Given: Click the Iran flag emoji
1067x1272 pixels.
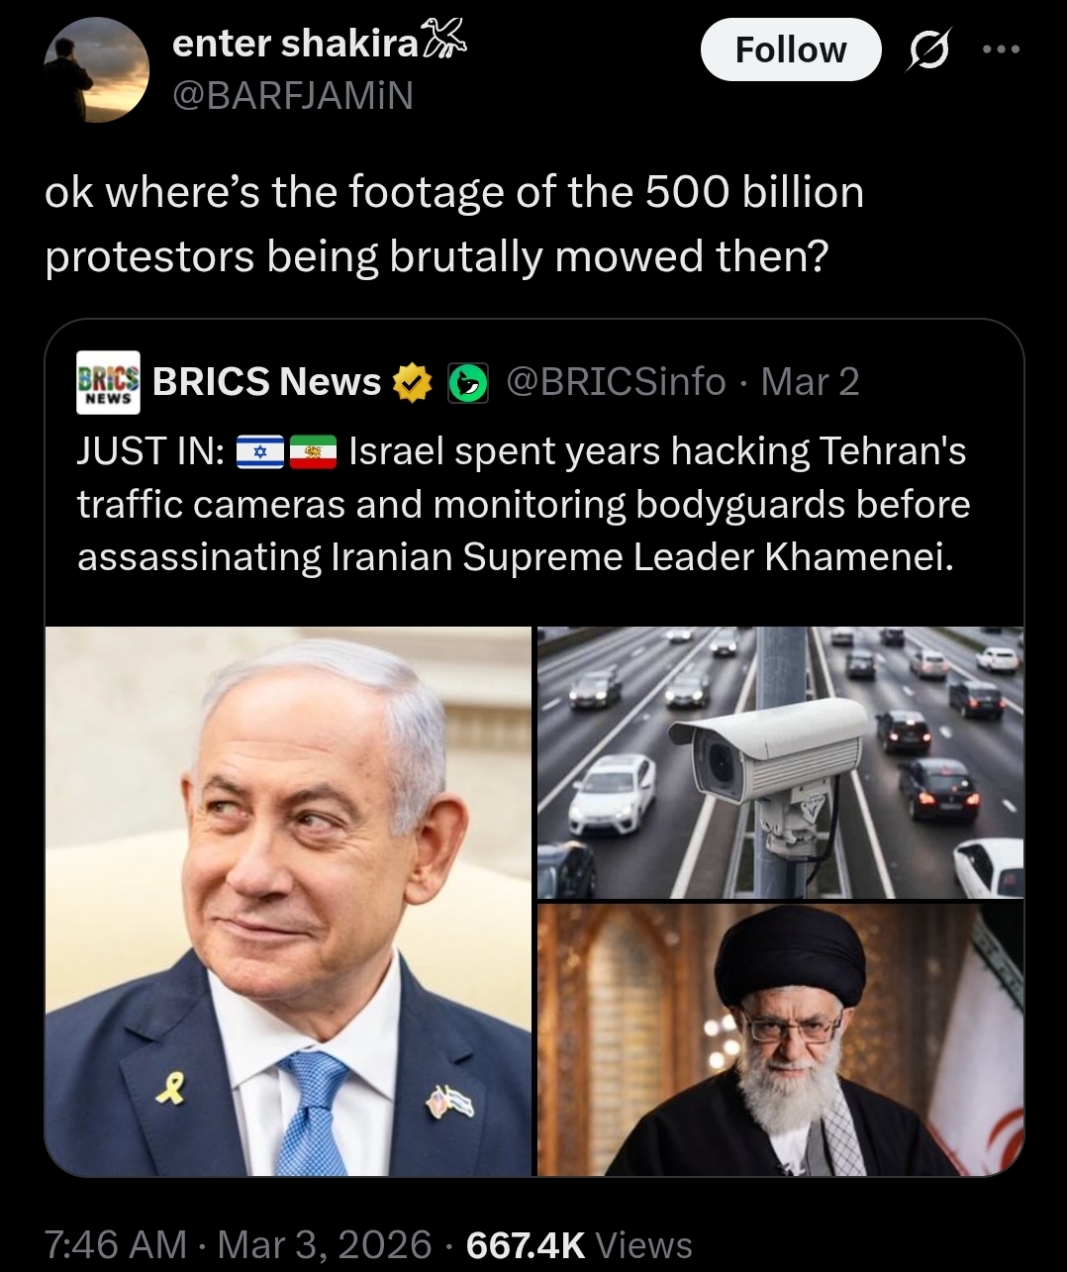Looking at the screenshot, I should [x=313, y=452].
